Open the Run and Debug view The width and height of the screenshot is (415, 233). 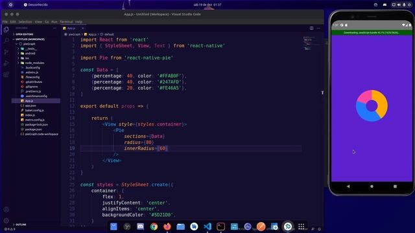[6, 63]
